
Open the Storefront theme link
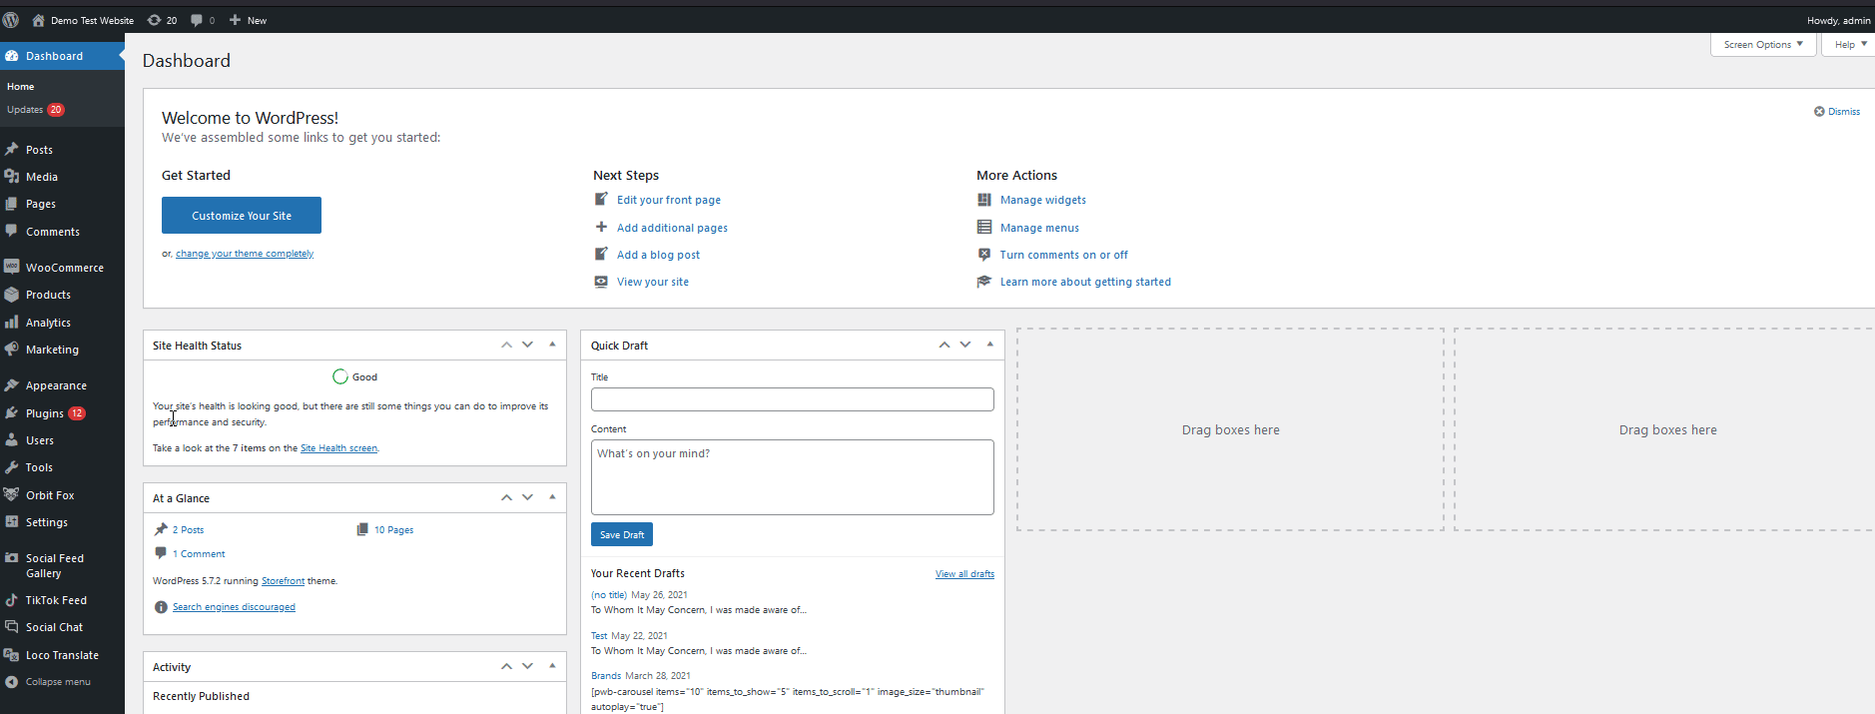click(283, 581)
